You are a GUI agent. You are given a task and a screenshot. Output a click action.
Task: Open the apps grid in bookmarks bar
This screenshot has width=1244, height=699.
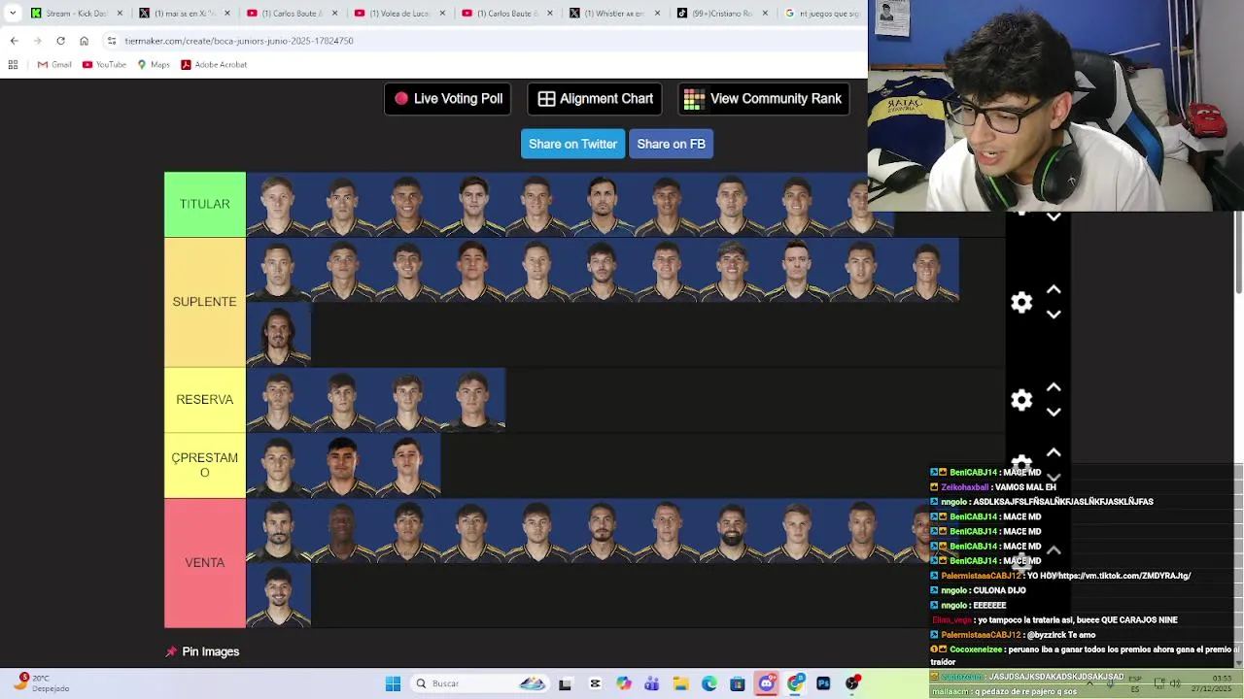pyautogui.click(x=13, y=65)
